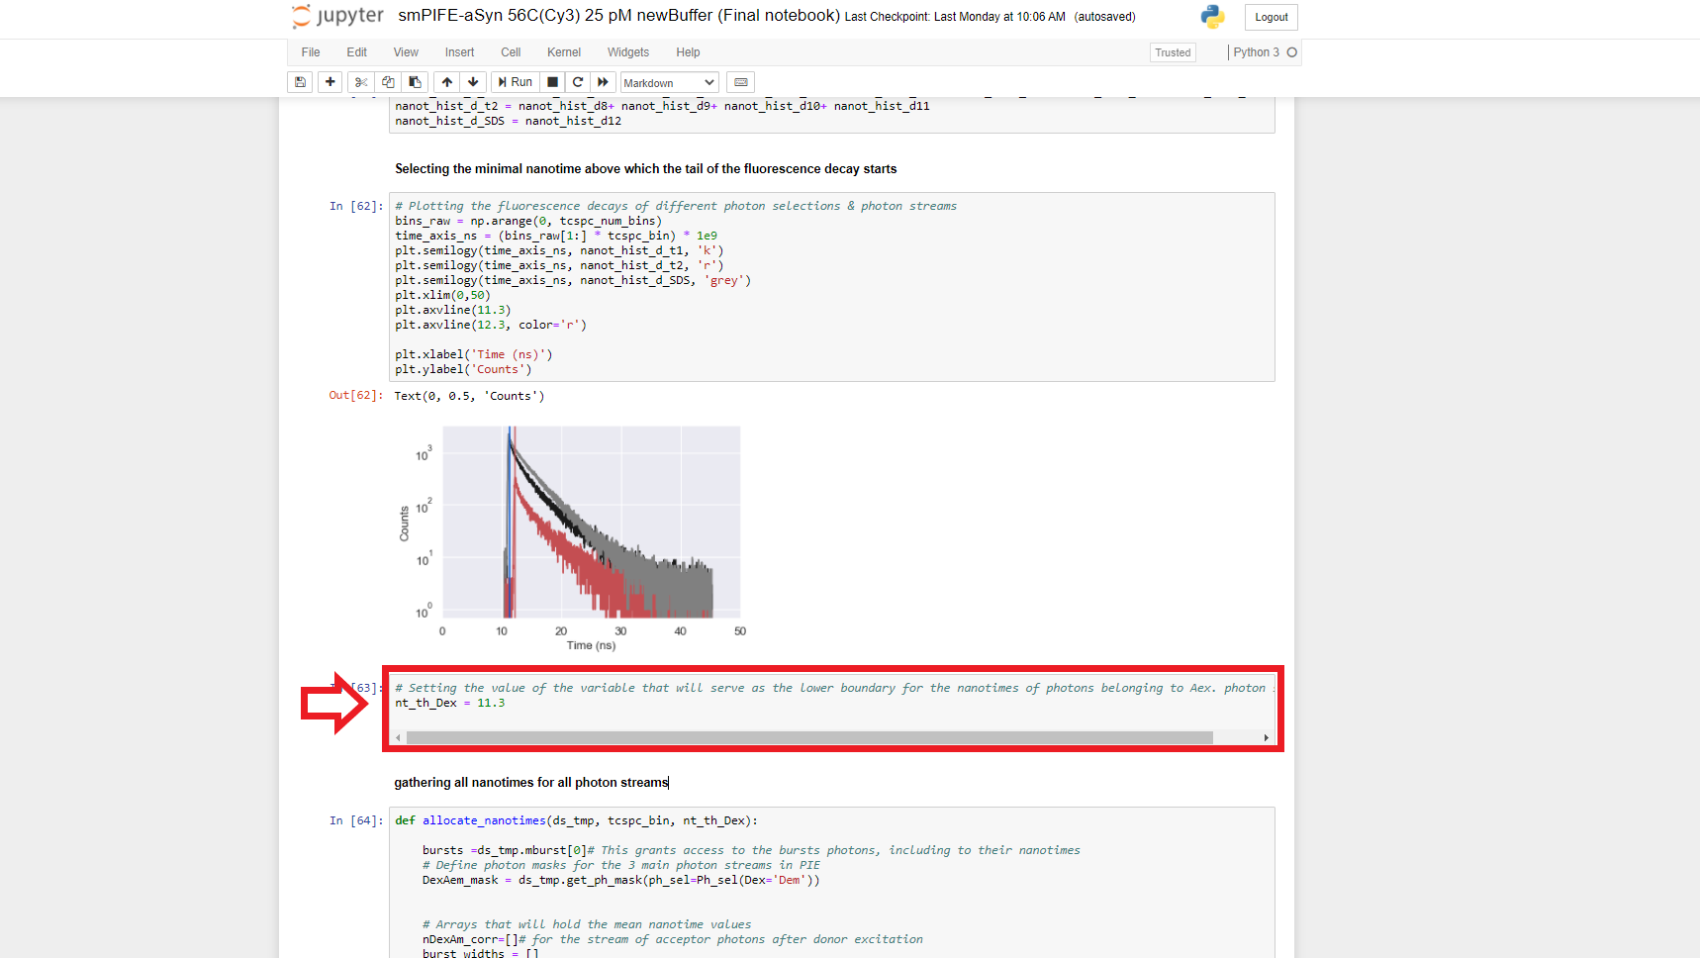Copy selected cells icon
1700x958 pixels.
click(388, 82)
